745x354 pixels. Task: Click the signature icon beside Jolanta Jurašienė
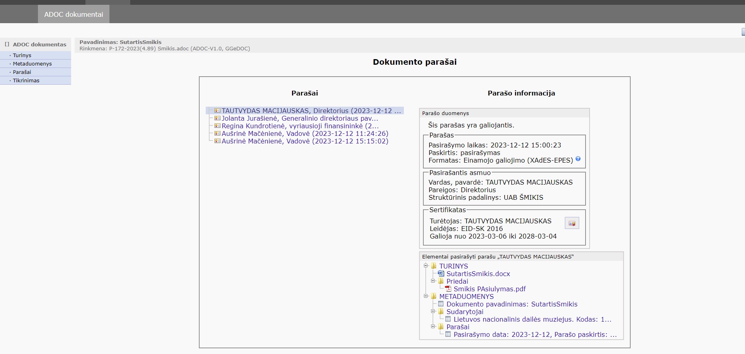click(217, 118)
